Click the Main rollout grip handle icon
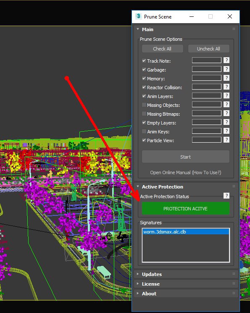 click(234, 29)
